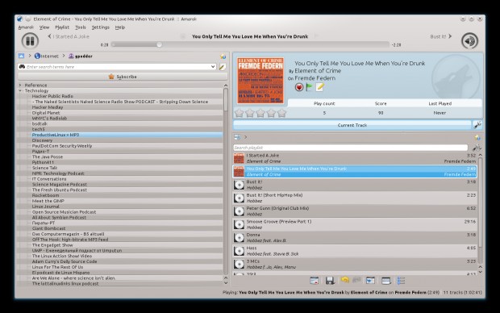Image resolution: width=500 pixels, height=313 pixels.
Task: Click the yellow Undo arrow icon
Action: [x=344, y=280]
